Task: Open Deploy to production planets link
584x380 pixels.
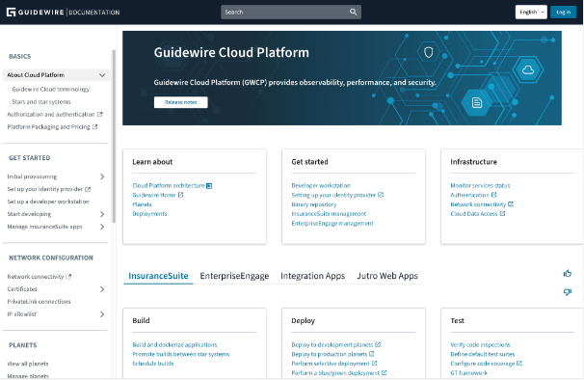Action: click(330, 354)
